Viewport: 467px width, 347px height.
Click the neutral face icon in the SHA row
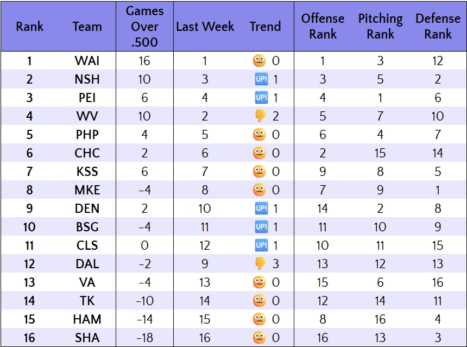click(x=260, y=338)
